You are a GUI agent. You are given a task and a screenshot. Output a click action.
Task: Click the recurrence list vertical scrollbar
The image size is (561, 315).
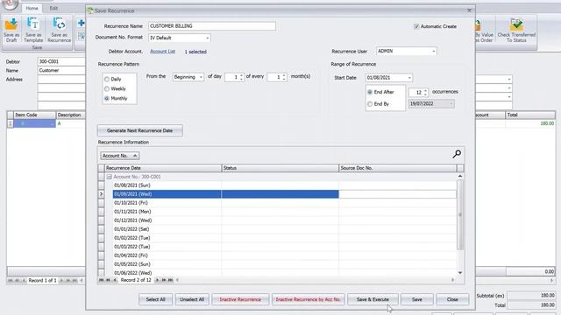pos(460,214)
